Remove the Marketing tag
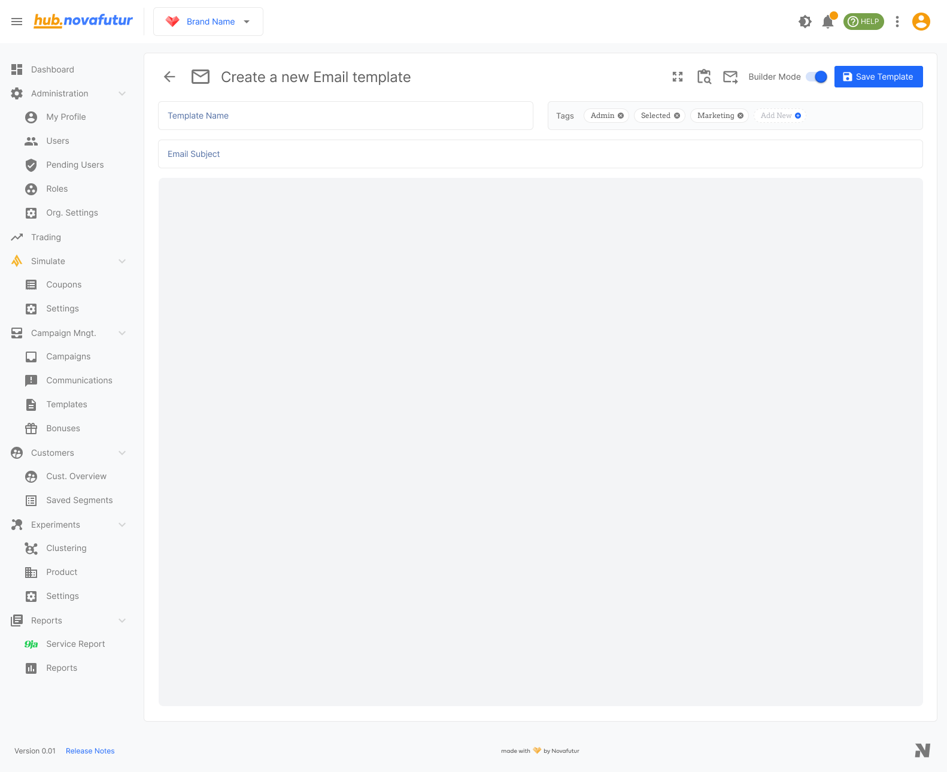The height and width of the screenshot is (772, 947). (x=740, y=116)
